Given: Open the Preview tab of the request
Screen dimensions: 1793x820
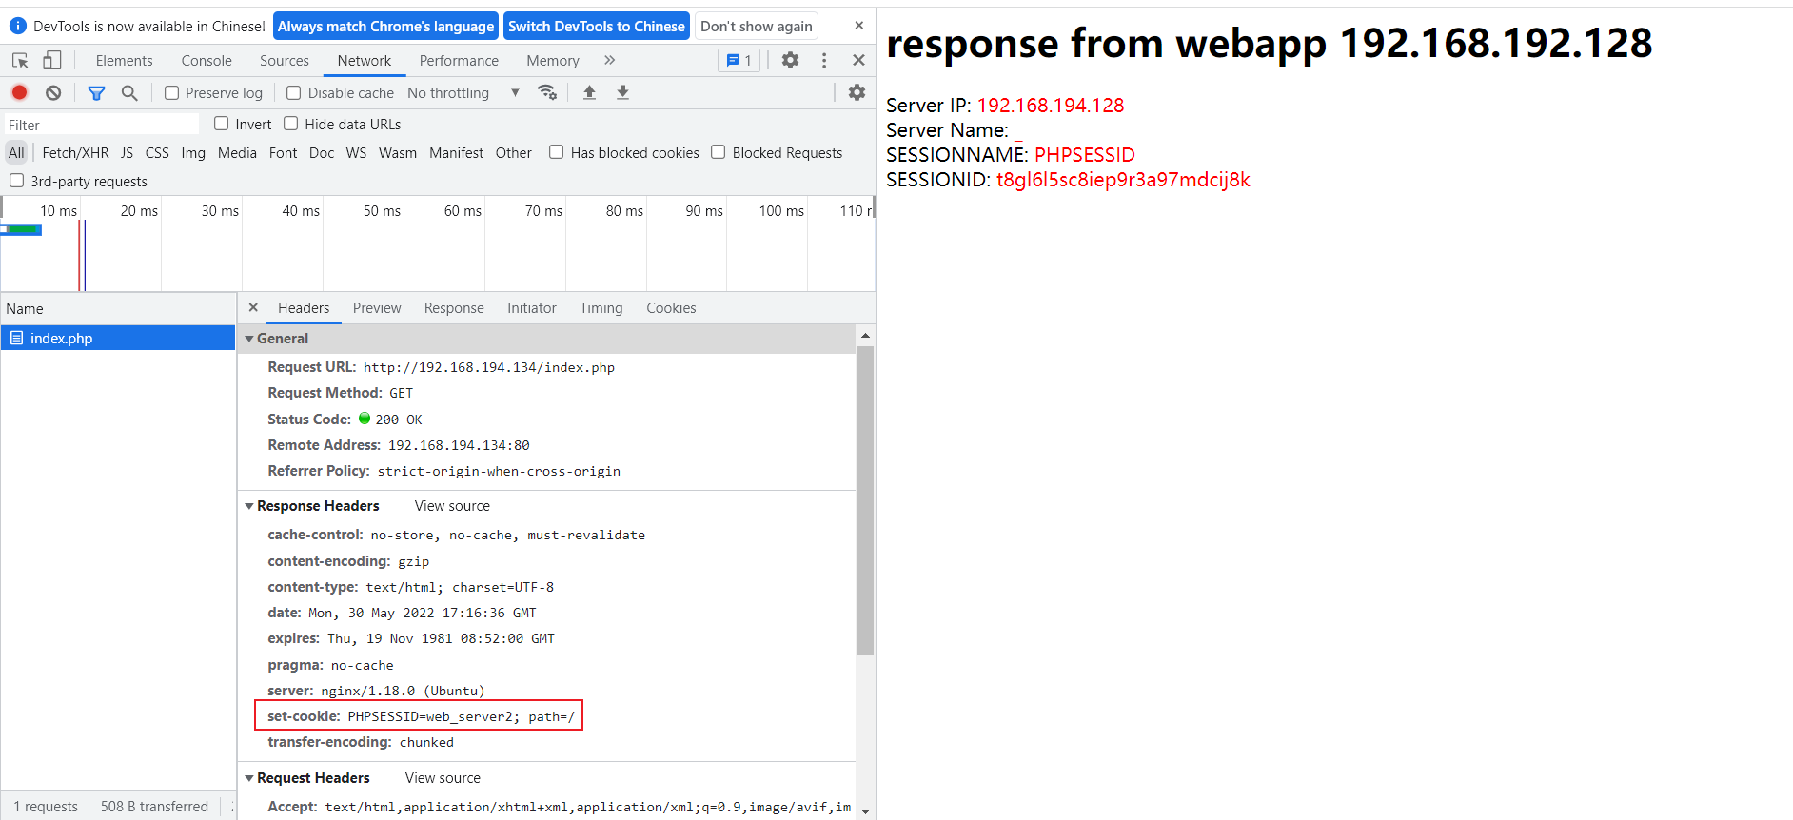Looking at the screenshot, I should pyautogui.click(x=377, y=308).
